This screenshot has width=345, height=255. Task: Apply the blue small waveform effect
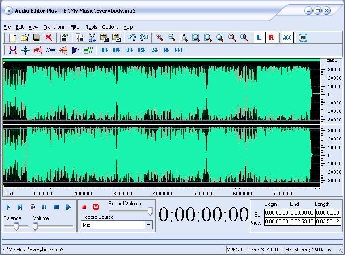click(x=50, y=50)
